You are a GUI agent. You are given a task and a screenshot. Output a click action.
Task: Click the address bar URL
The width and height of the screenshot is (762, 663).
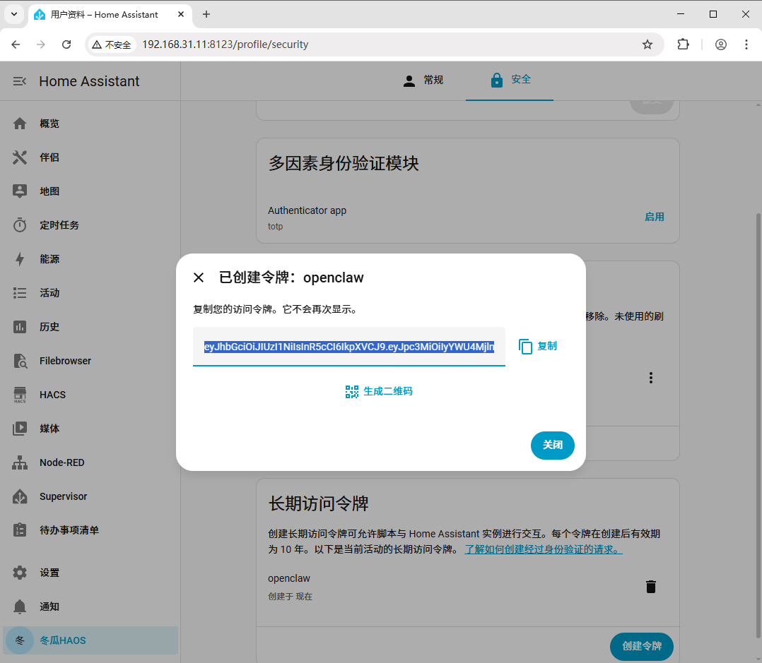click(225, 44)
